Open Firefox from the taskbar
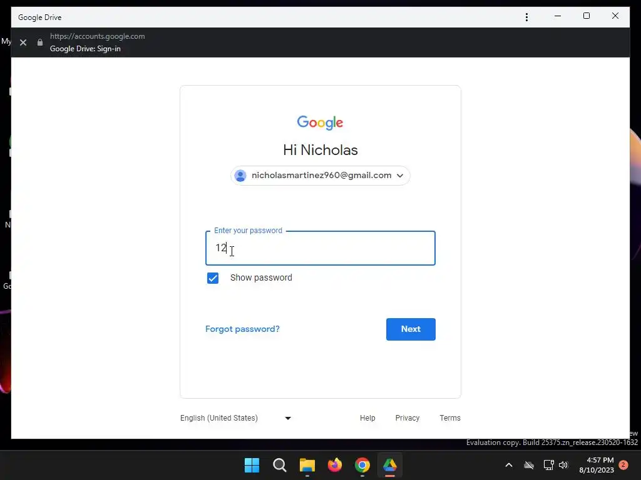 pyautogui.click(x=335, y=465)
